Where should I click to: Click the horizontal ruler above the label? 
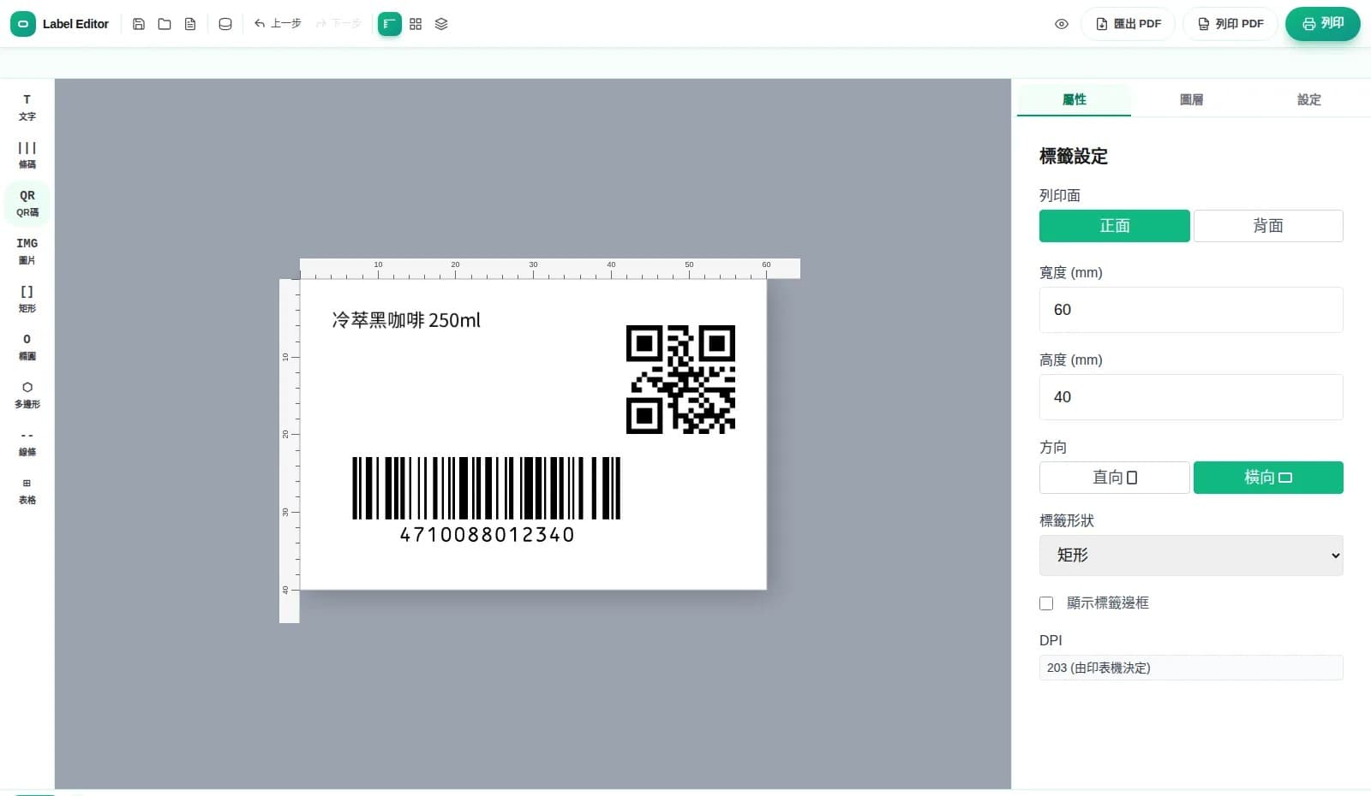coord(550,268)
